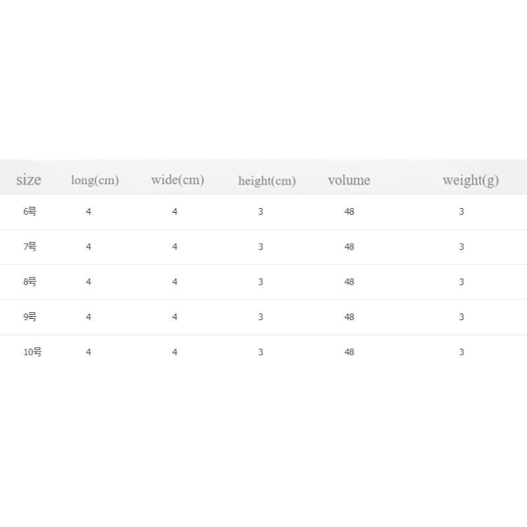The height and width of the screenshot is (527, 527).
Task: Click the long value in the 9号 row
Action: pos(88,317)
